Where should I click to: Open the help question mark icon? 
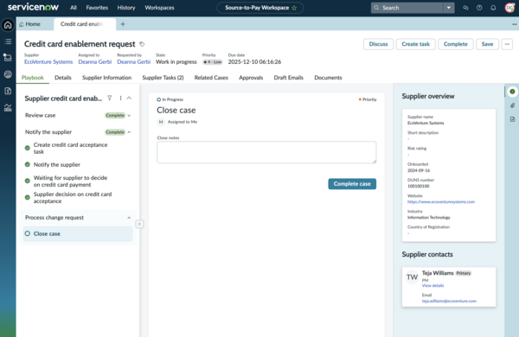pyautogui.click(x=479, y=8)
